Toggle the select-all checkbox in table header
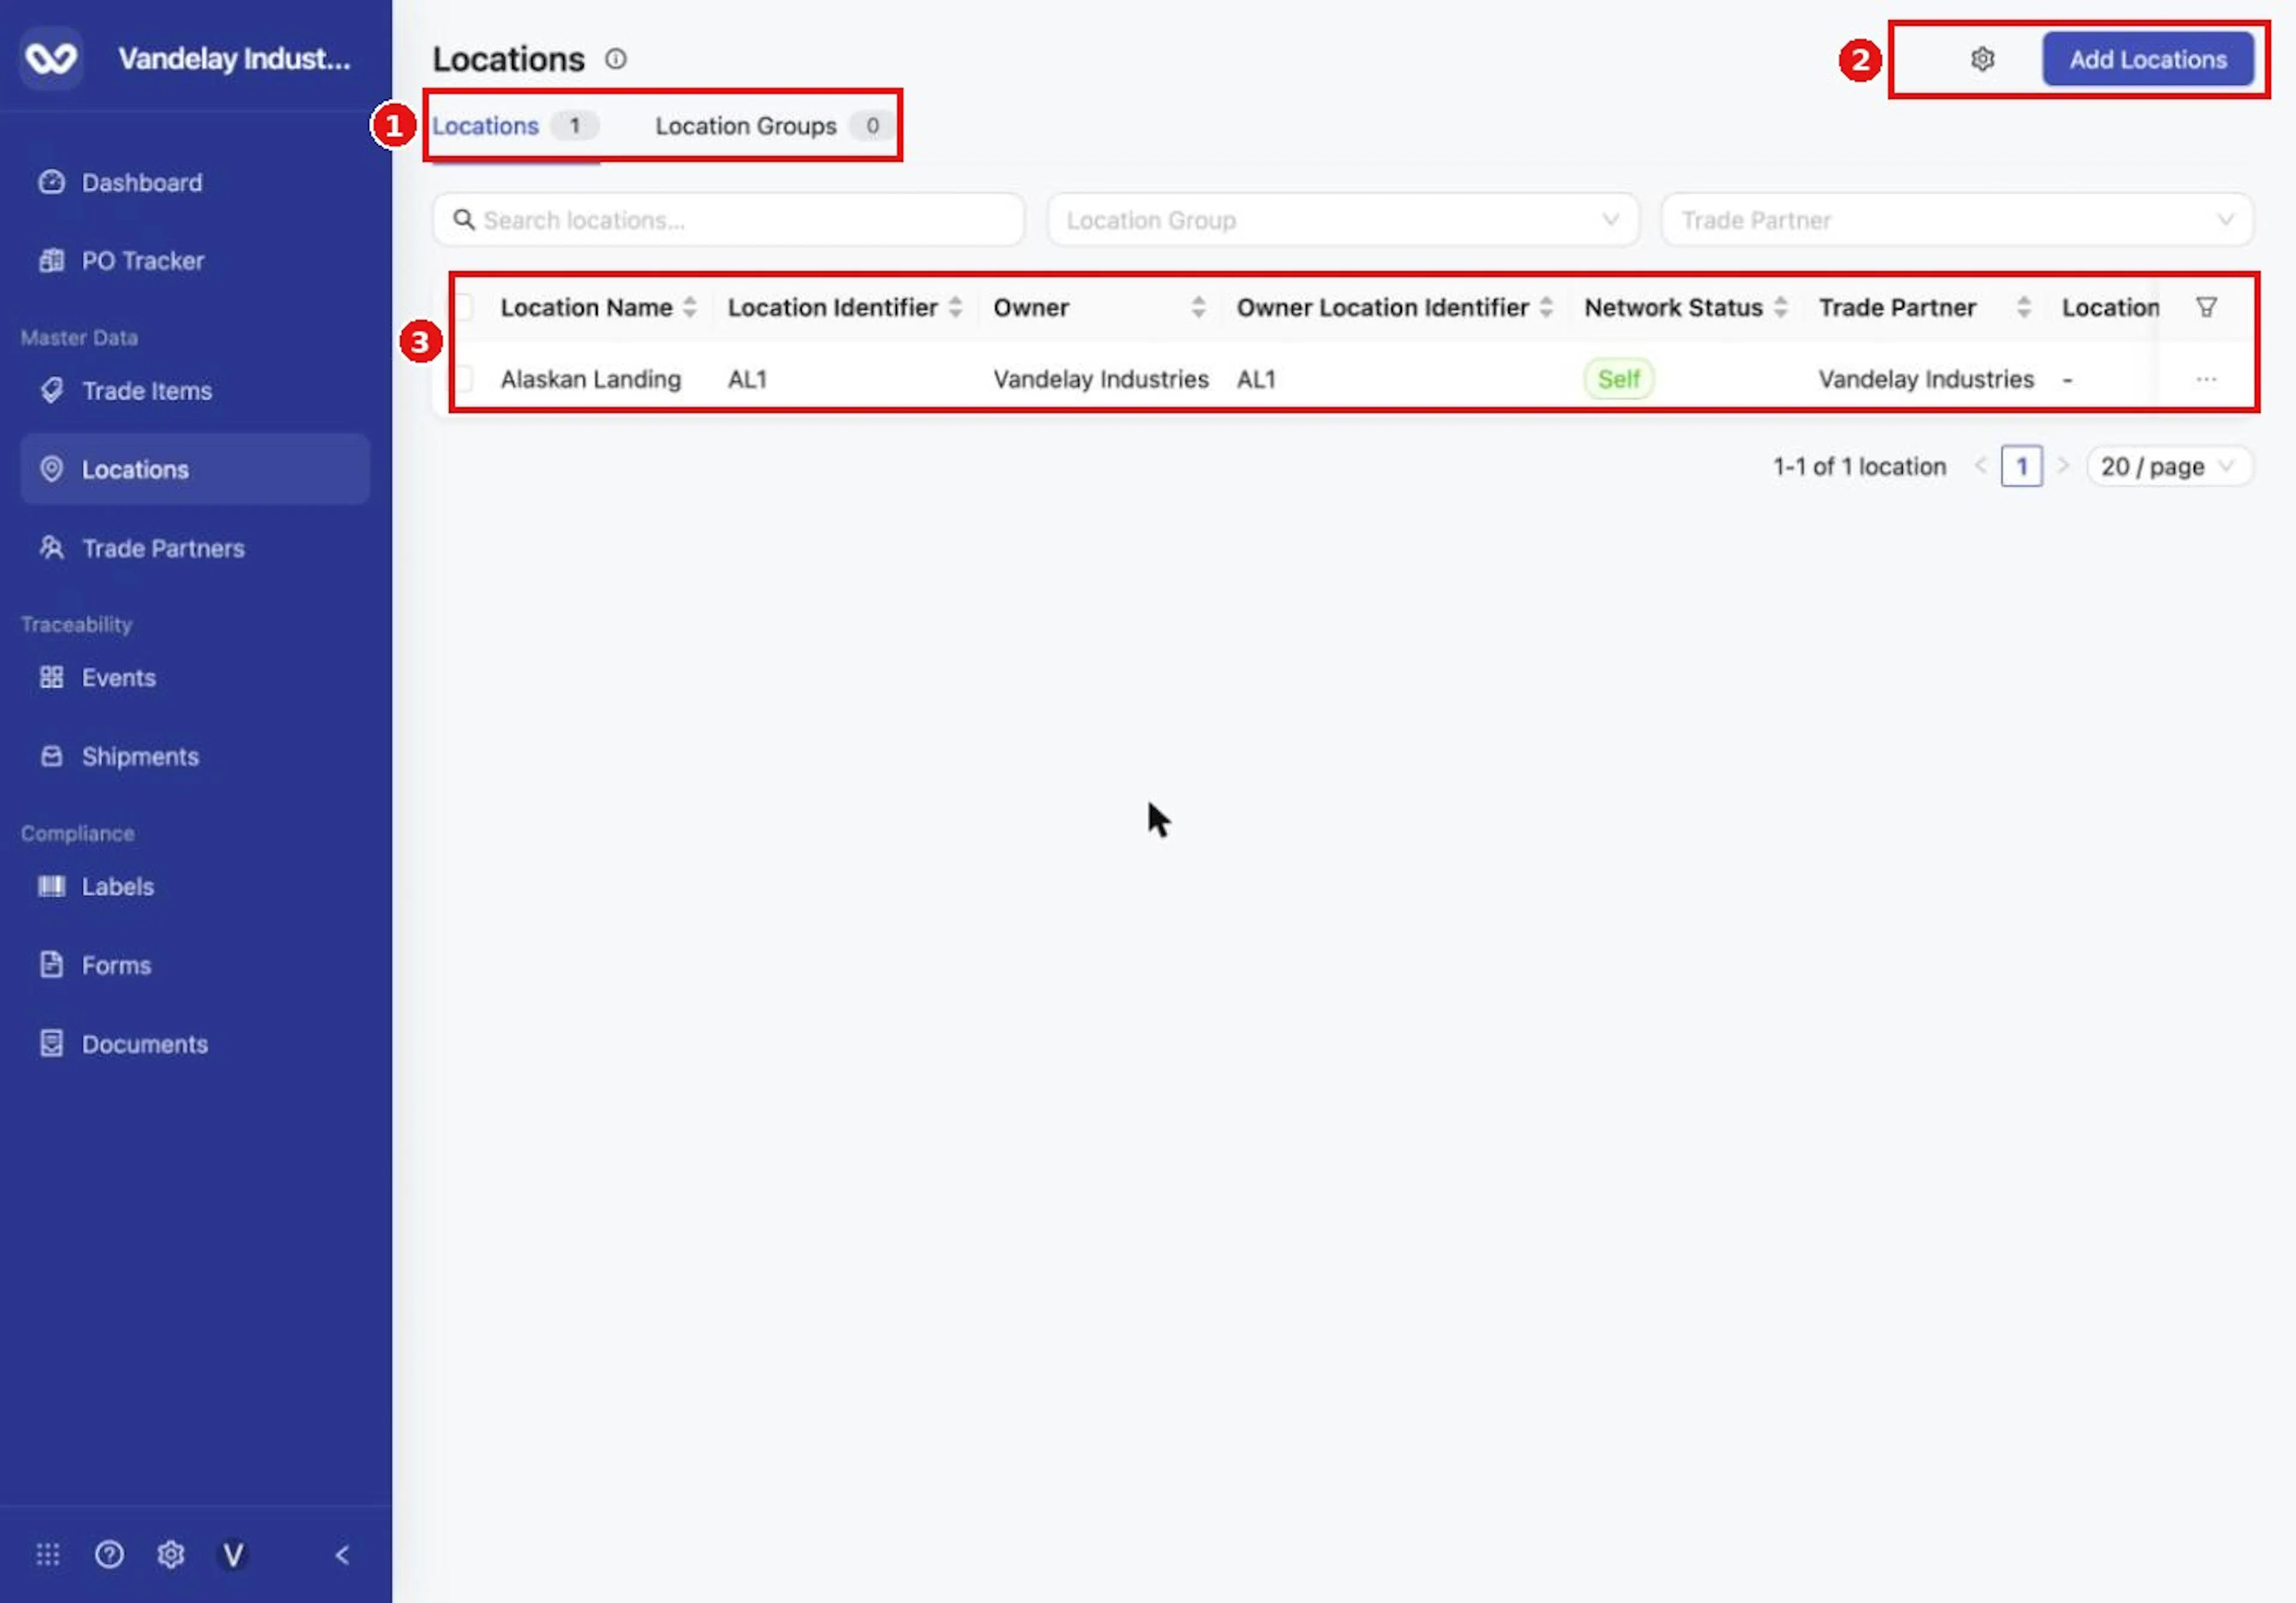The image size is (2296, 1603). [x=463, y=307]
